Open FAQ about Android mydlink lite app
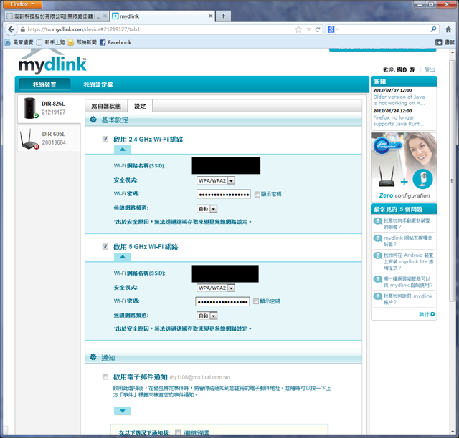459x438 pixels. tap(408, 261)
